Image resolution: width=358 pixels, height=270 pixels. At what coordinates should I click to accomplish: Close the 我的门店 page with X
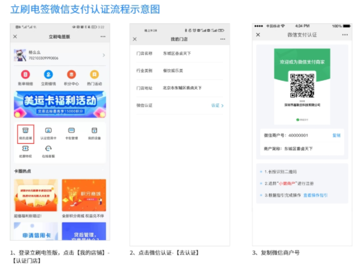click(x=135, y=39)
